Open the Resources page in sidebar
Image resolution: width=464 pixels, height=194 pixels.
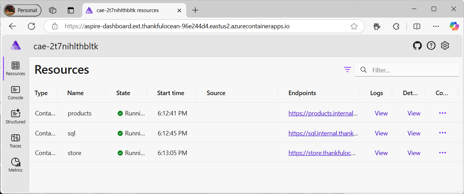[16, 69]
